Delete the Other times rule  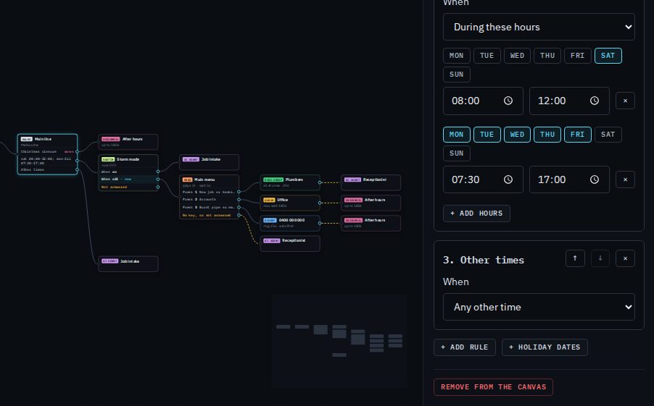pyautogui.click(x=625, y=258)
